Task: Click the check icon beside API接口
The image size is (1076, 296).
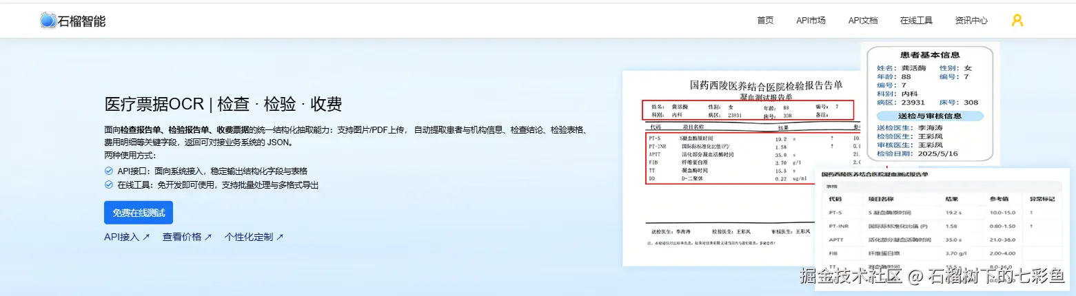Action: point(108,171)
